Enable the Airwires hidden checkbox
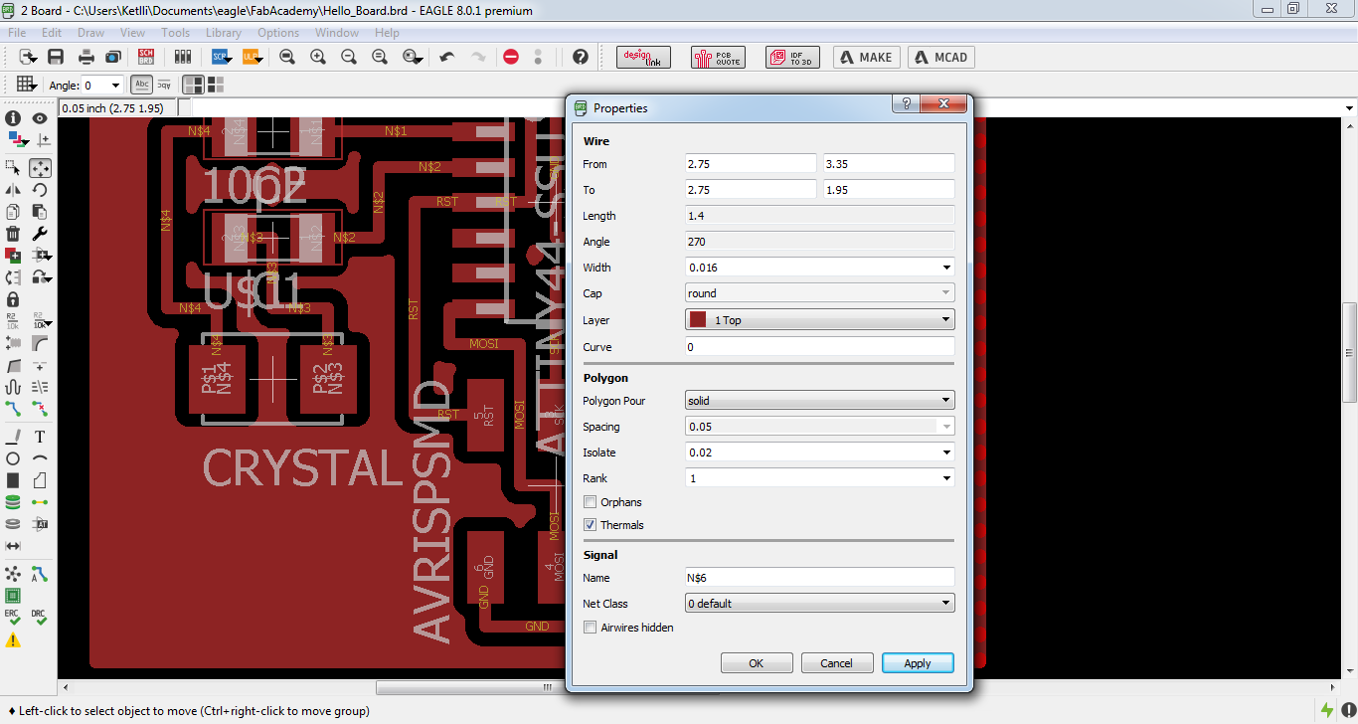This screenshot has height=724, width=1358. coord(591,628)
